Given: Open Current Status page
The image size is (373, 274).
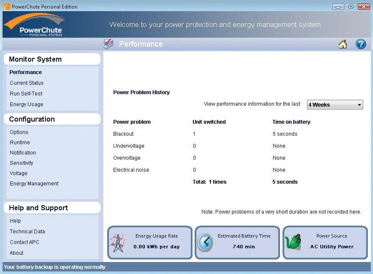Looking at the screenshot, I should tap(27, 83).
